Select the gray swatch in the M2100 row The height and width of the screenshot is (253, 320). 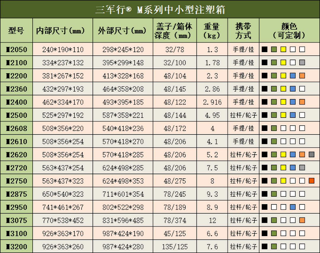pos(302,63)
